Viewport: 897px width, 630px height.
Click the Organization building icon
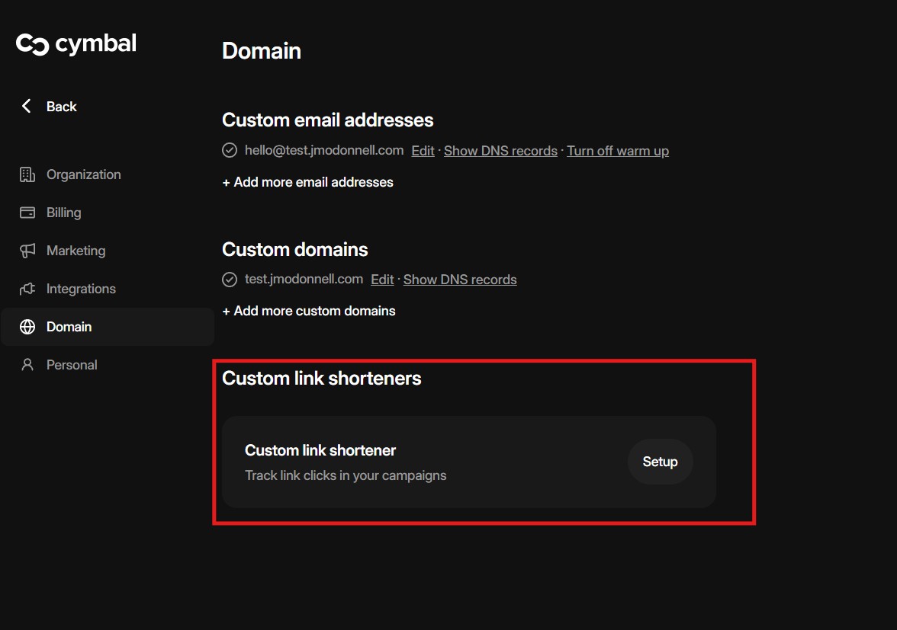pos(27,174)
